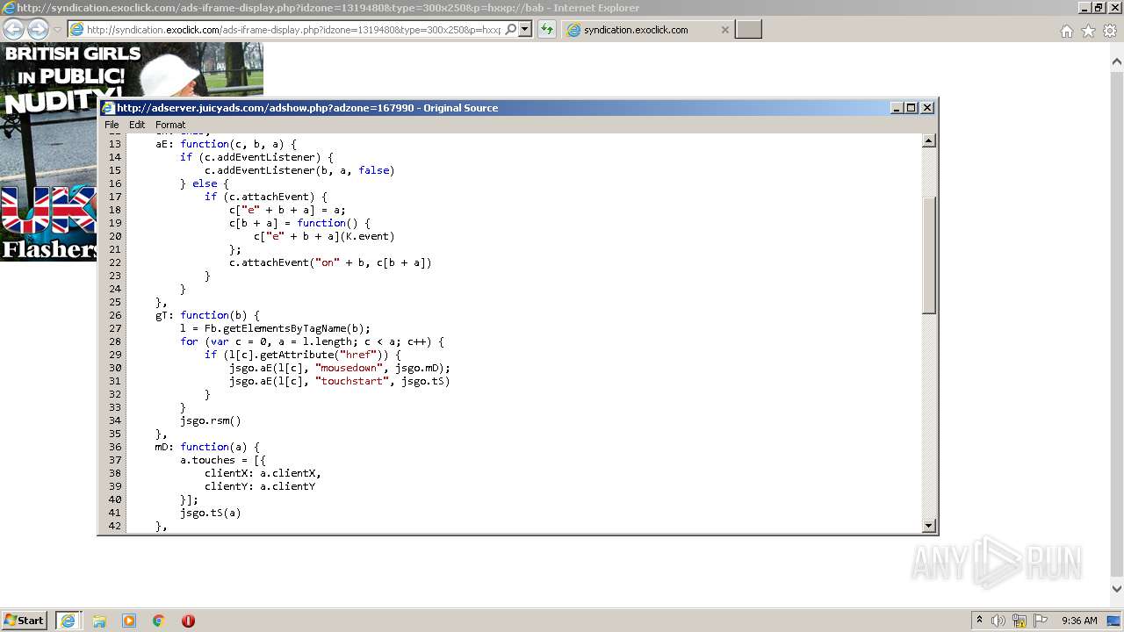Show hidden system tray icons

pos(979,620)
